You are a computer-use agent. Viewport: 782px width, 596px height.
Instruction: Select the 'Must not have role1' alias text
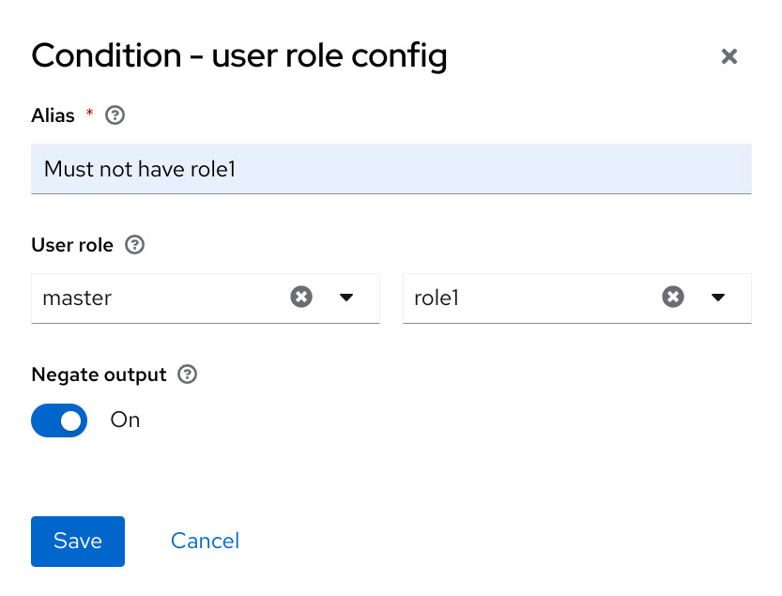coord(139,169)
